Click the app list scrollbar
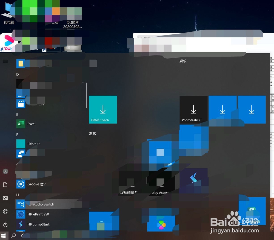Viewport: 274px width, 240px height. [x=87, y=95]
